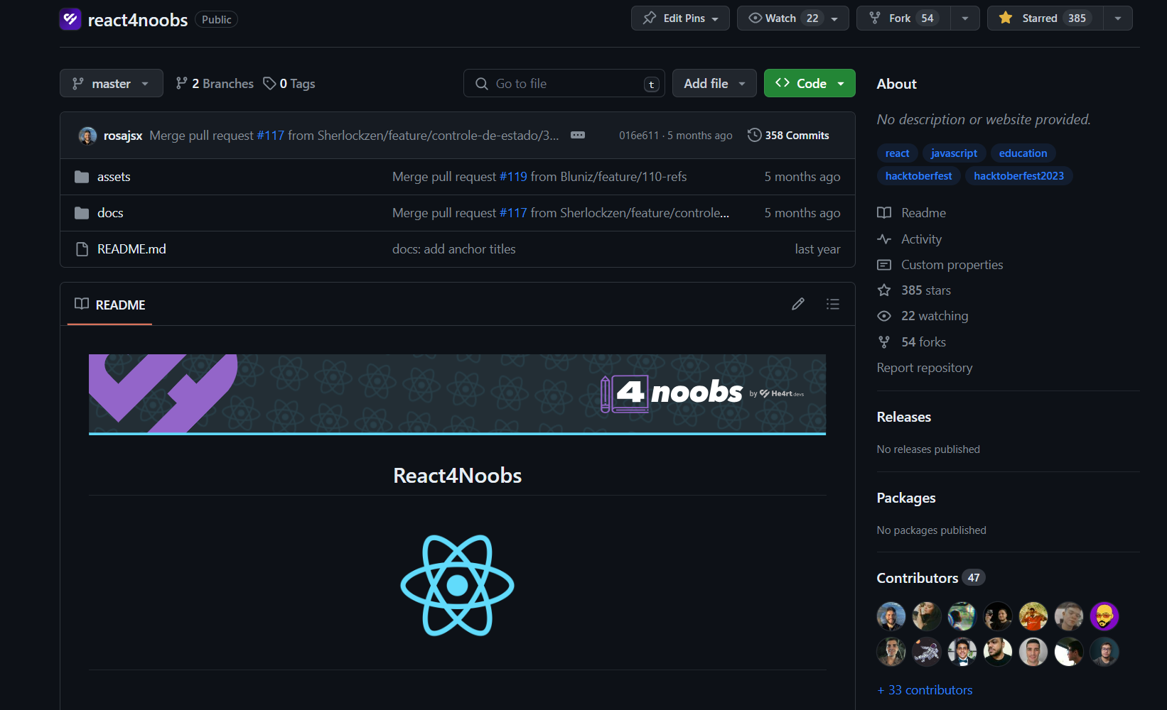Click the 'last year' timestamp for README.md
1167x710 pixels.
[817, 249]
